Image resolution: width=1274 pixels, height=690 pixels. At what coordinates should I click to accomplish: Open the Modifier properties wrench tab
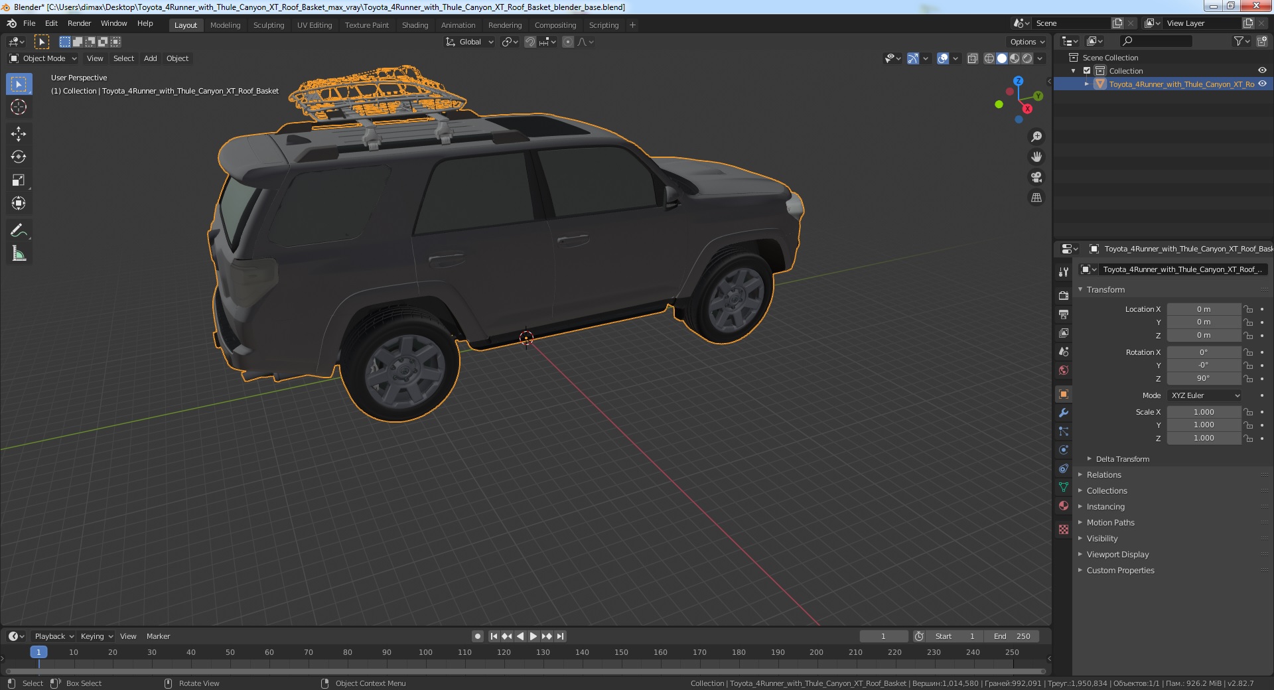point(1064,413)
